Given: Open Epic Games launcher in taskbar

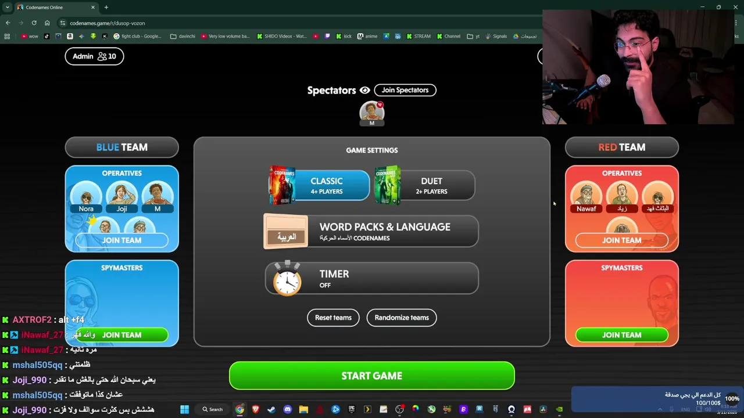Looking at the screenshot, I should coord(351,409).
